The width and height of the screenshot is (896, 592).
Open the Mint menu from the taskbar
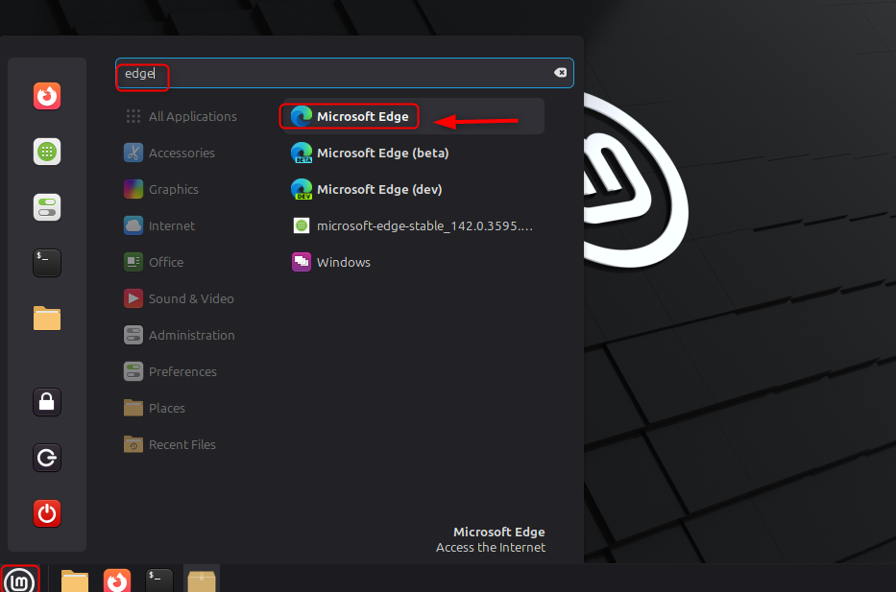[x=19, y=580]
